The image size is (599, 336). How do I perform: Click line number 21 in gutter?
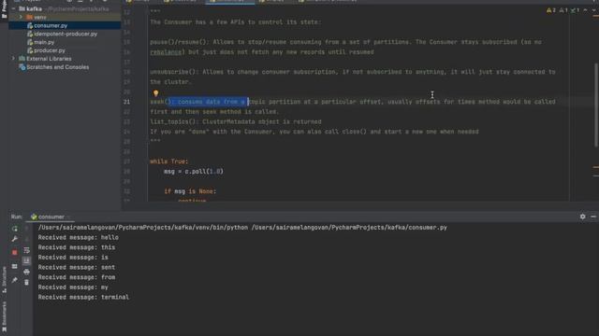pos(126,102)
